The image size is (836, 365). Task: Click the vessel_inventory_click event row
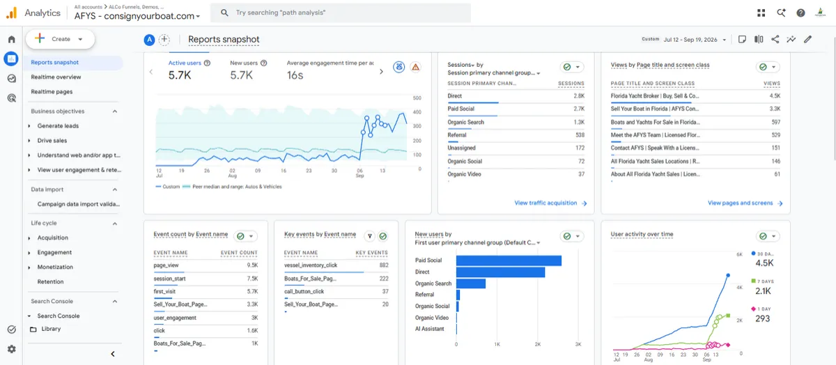336,265
